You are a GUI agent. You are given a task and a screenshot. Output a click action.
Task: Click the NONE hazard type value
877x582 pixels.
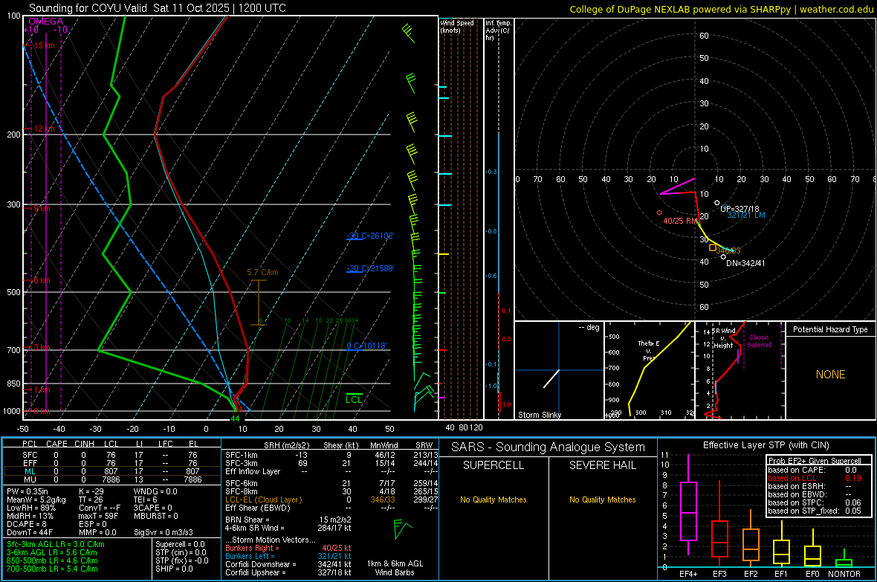830,375
